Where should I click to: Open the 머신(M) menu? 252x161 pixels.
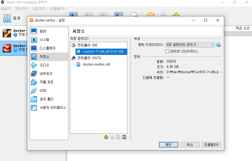(21, 8)
